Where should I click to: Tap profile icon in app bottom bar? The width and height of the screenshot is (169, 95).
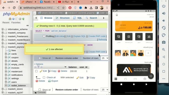click(x=145, y=79)
